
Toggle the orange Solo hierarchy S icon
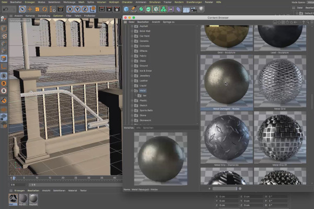click(4, 84)
